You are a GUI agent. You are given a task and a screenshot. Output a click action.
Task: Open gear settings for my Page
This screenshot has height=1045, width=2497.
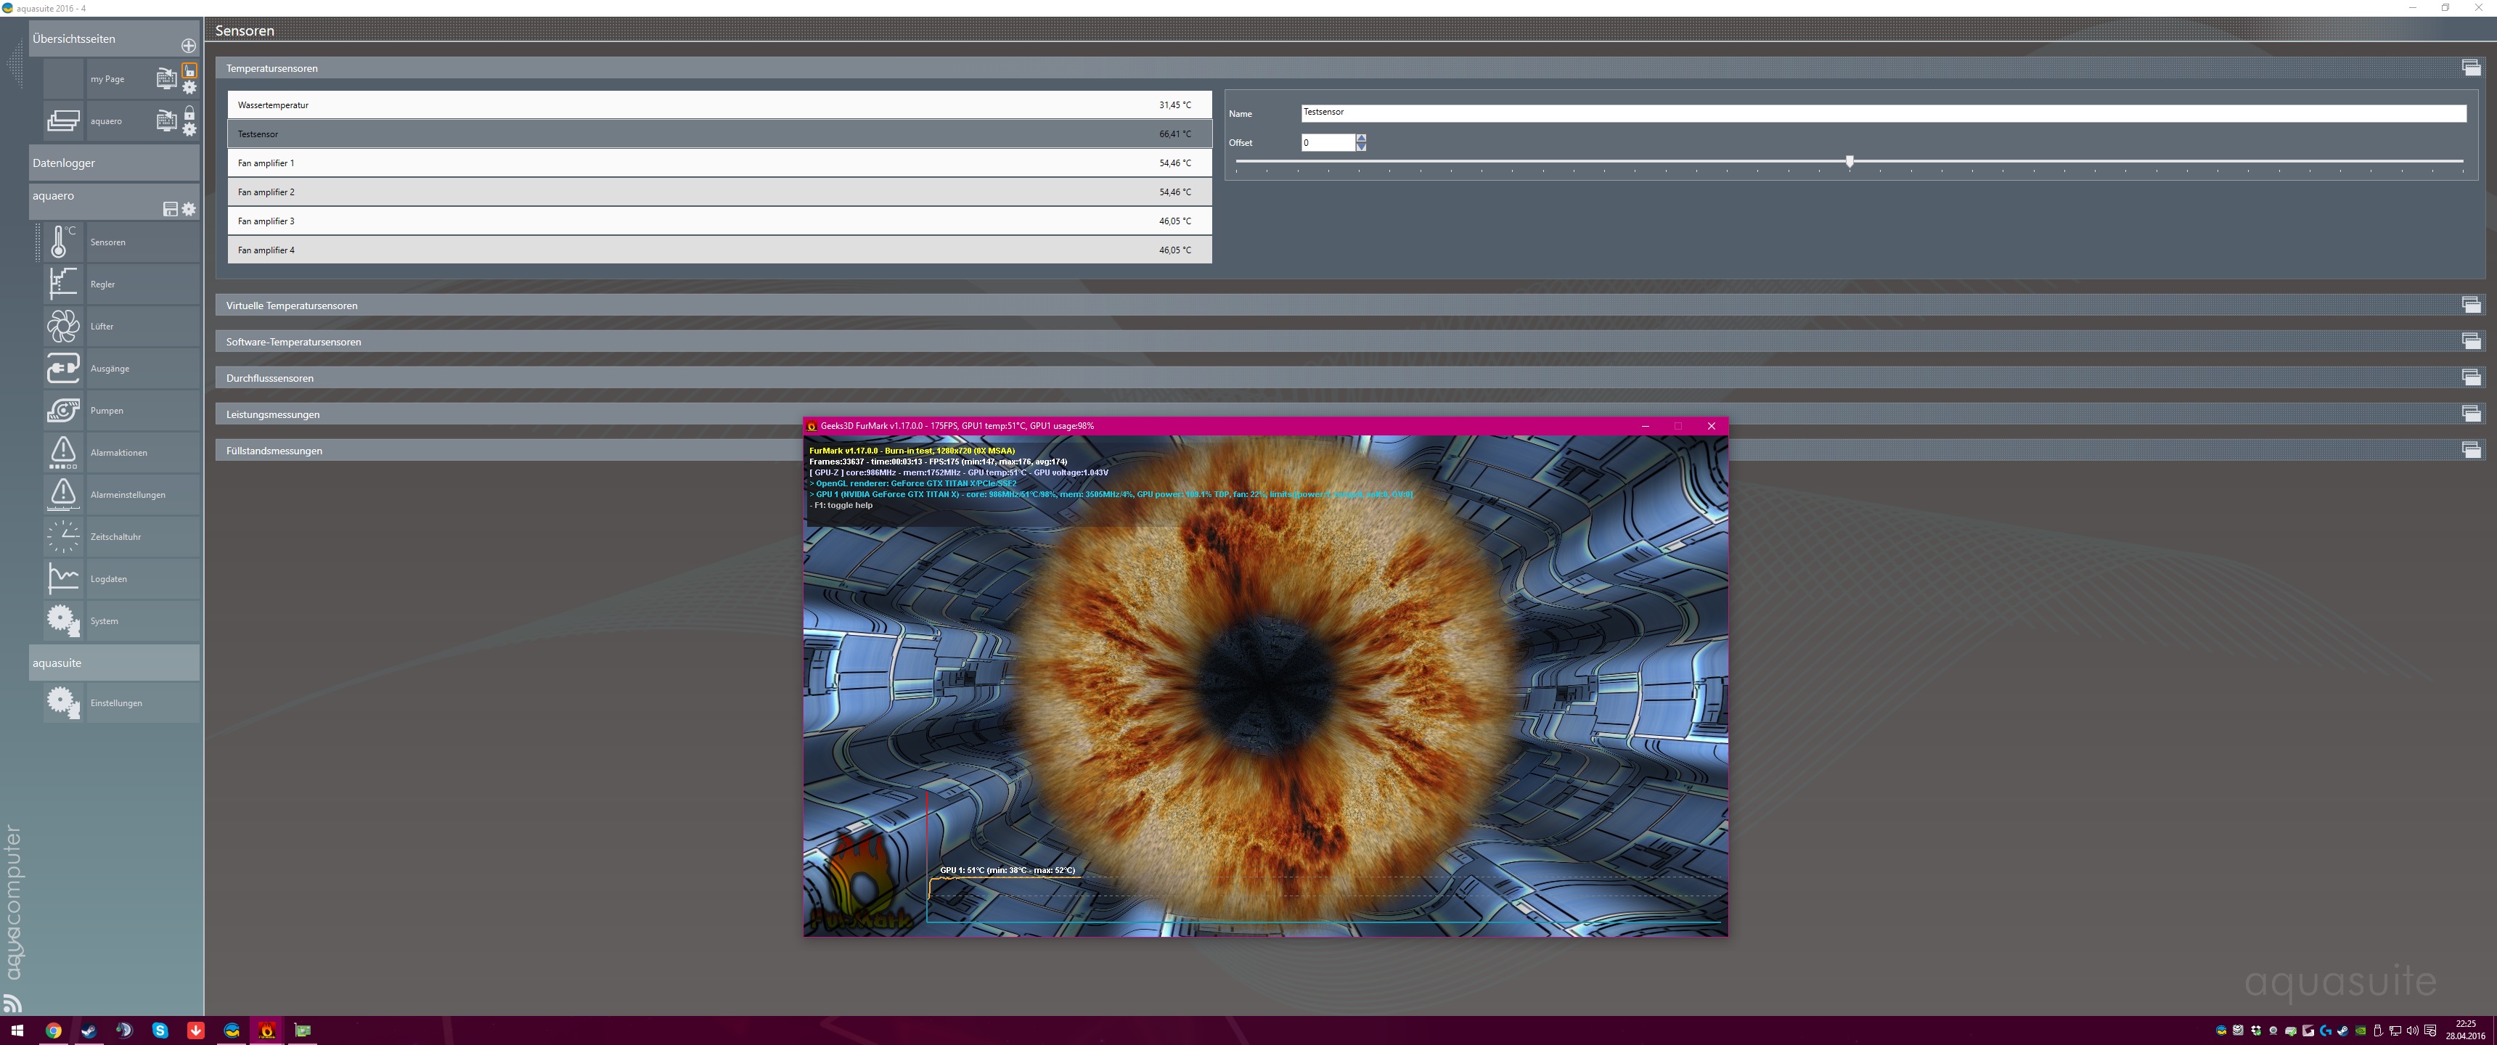click(190, 89)
